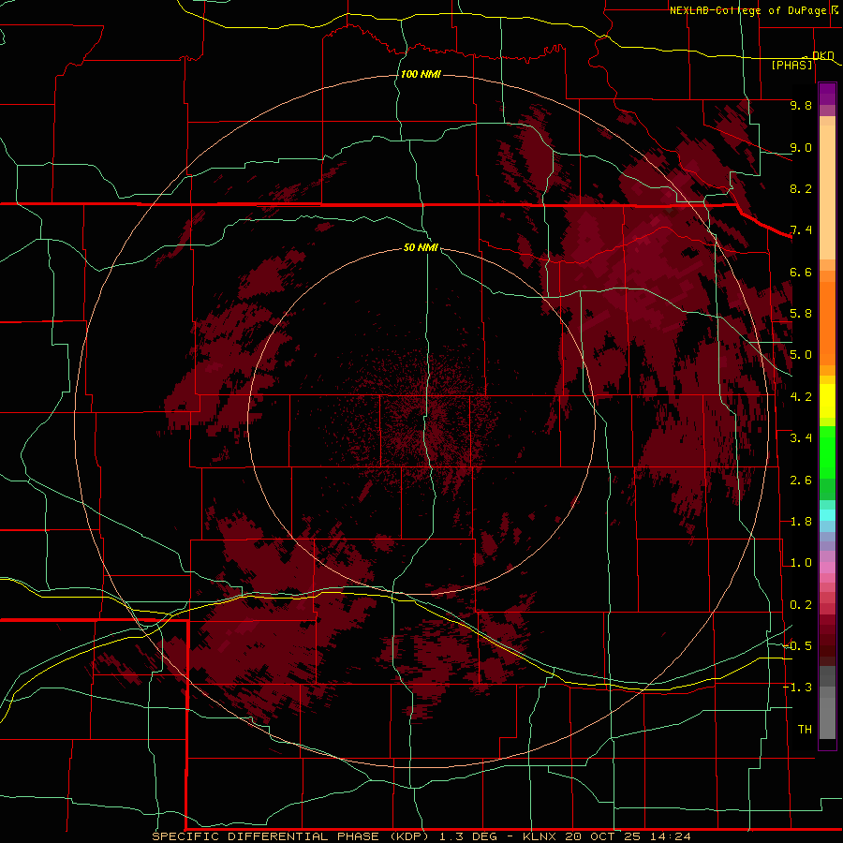Click the 5.0 value on the color scale

[801, 355]
